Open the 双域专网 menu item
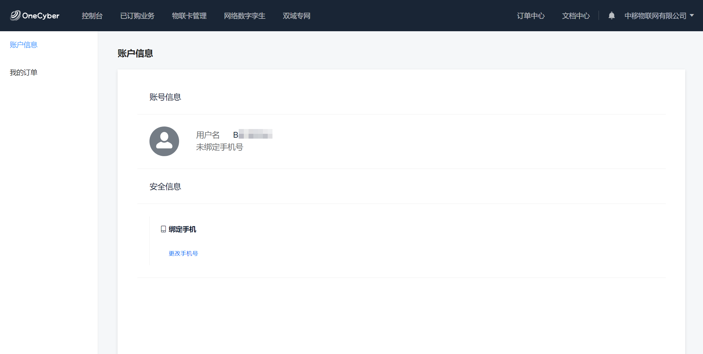703x354 pixels. click(296, 16)
